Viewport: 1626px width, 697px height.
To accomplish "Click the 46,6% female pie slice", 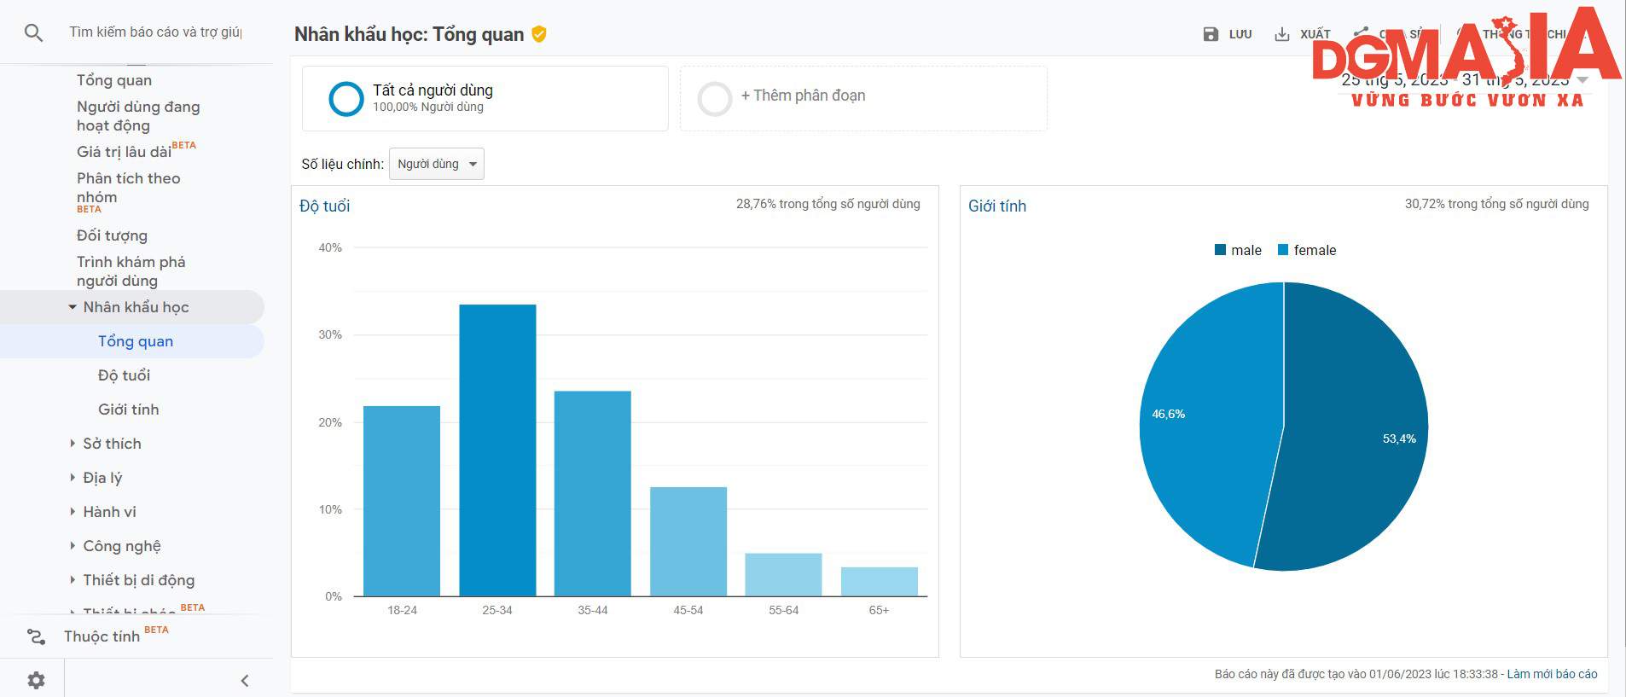I will (1211, 427).
